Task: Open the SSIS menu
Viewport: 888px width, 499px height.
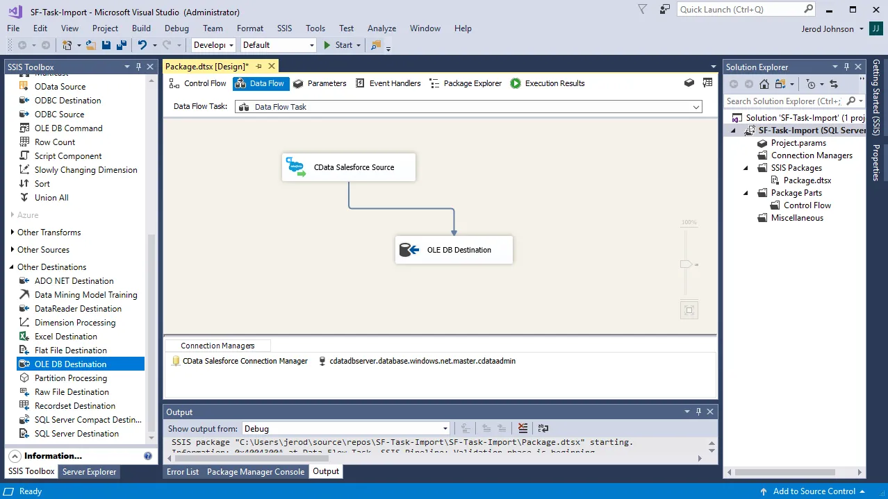Action: click(x=283, y=28)
